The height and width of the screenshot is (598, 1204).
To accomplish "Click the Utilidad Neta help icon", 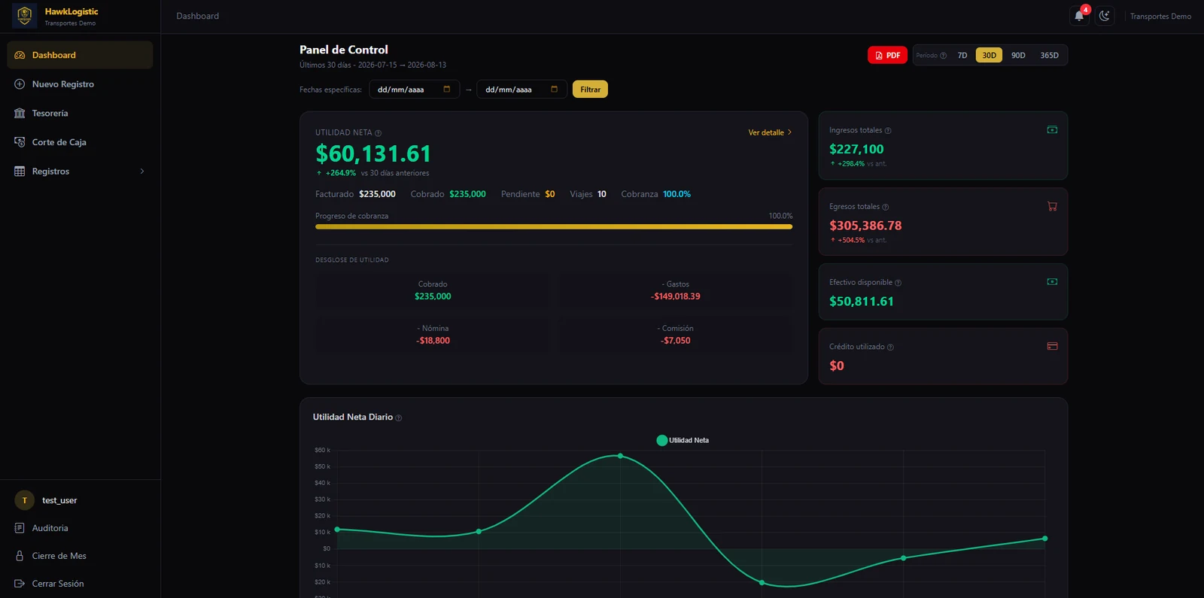I will point(378,133).
